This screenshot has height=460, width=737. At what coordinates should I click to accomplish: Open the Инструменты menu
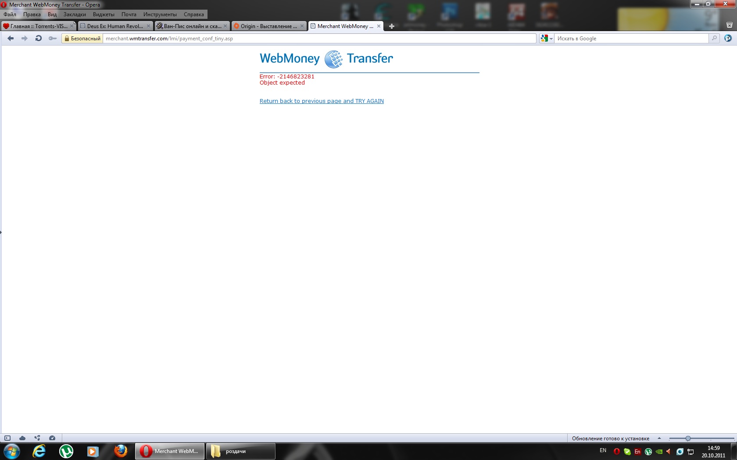[x=160, y=14]
